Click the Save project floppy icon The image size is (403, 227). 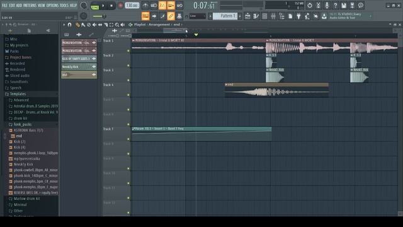pos(344,6)
